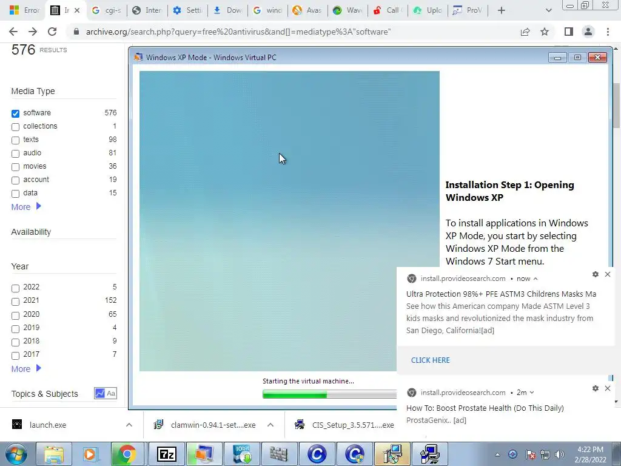Open IObit taskbar icon
621x466 pixels.
pos(242,454)
